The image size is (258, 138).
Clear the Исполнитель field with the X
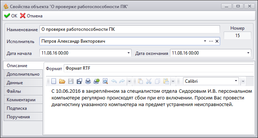click(x=217, y=41)
